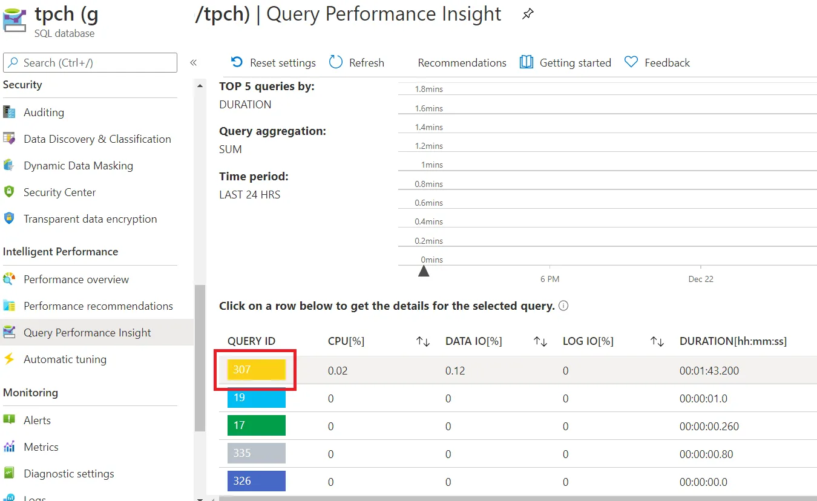
Task: Select Query Performance Insight menu item
Action: [97, 332]
